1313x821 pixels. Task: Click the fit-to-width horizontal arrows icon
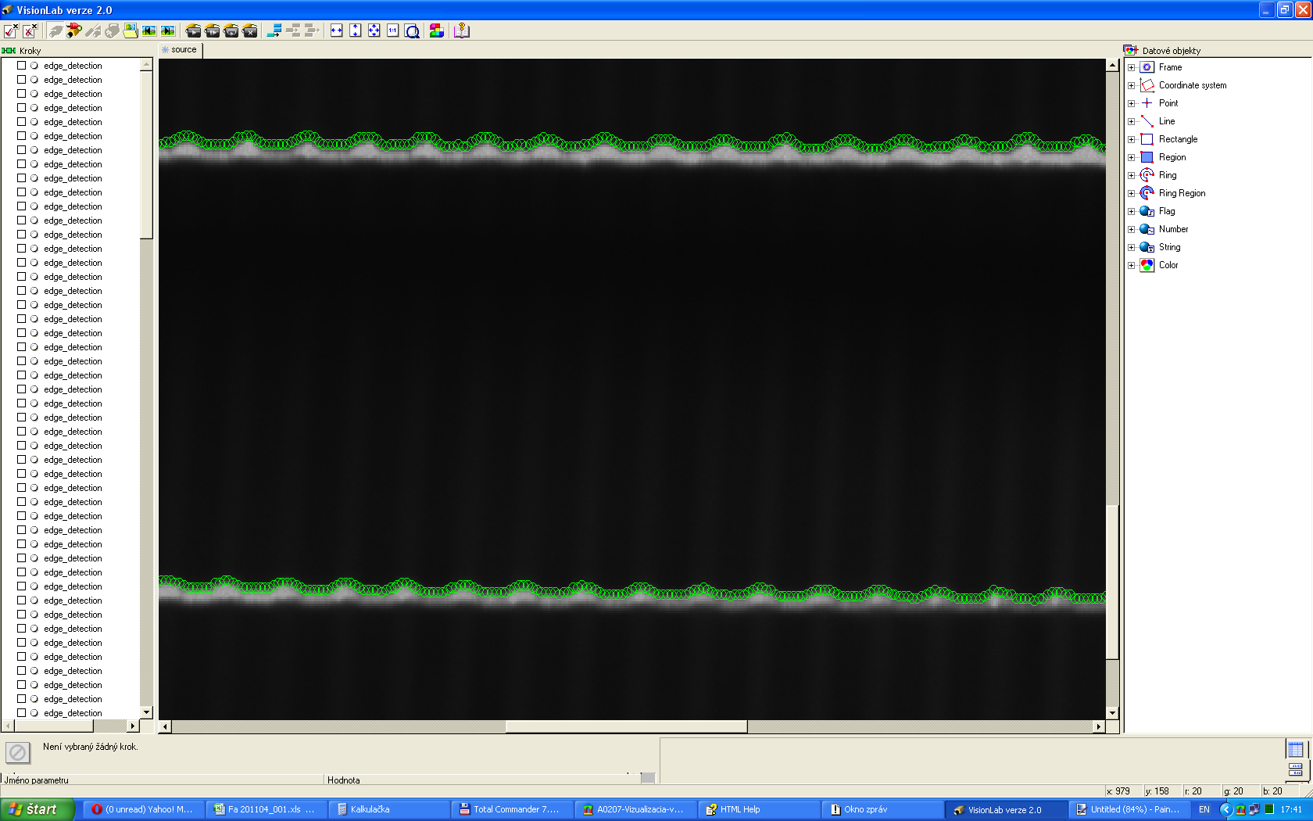pos(337,30)
